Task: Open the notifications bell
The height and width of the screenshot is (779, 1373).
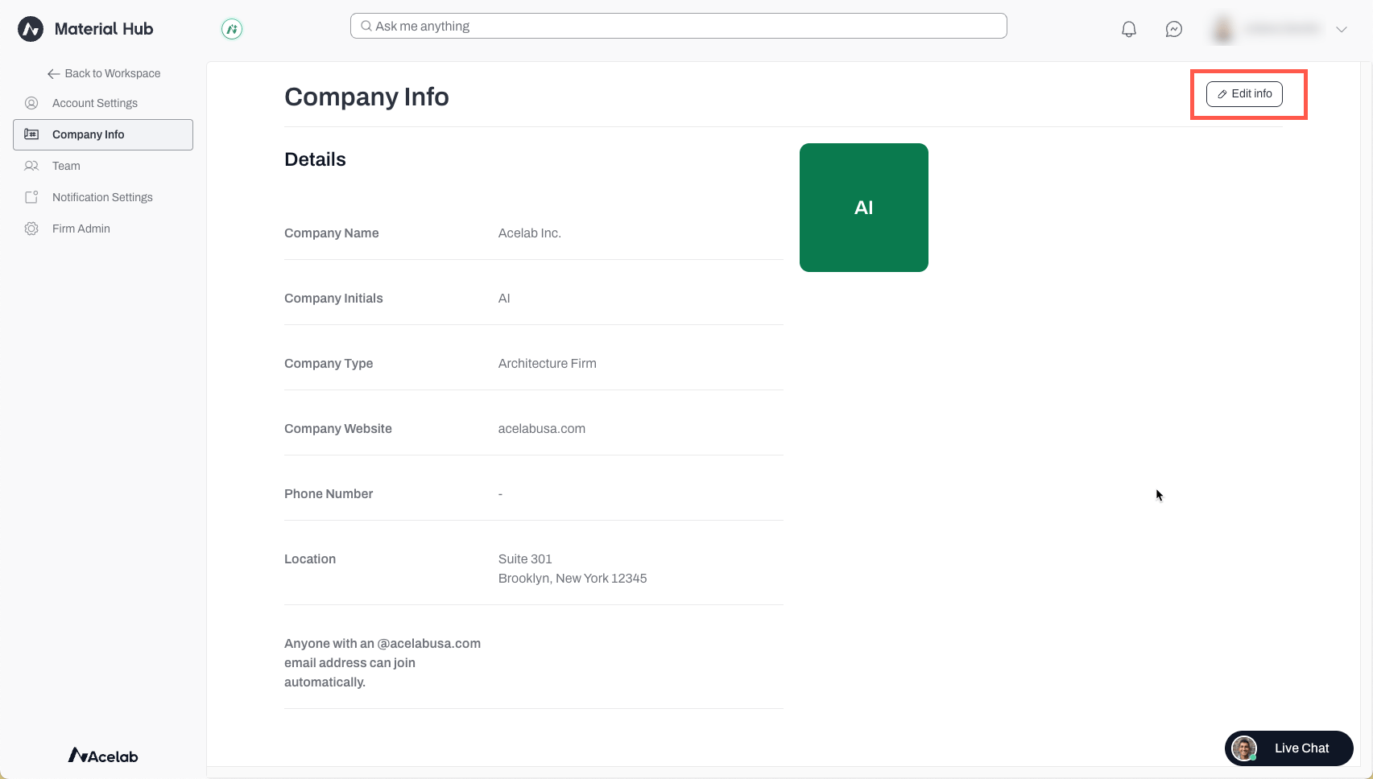Action: [1129, 30]
